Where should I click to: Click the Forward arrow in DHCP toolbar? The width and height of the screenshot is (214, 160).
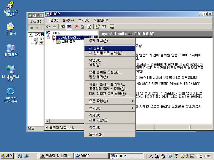[54, 27]
